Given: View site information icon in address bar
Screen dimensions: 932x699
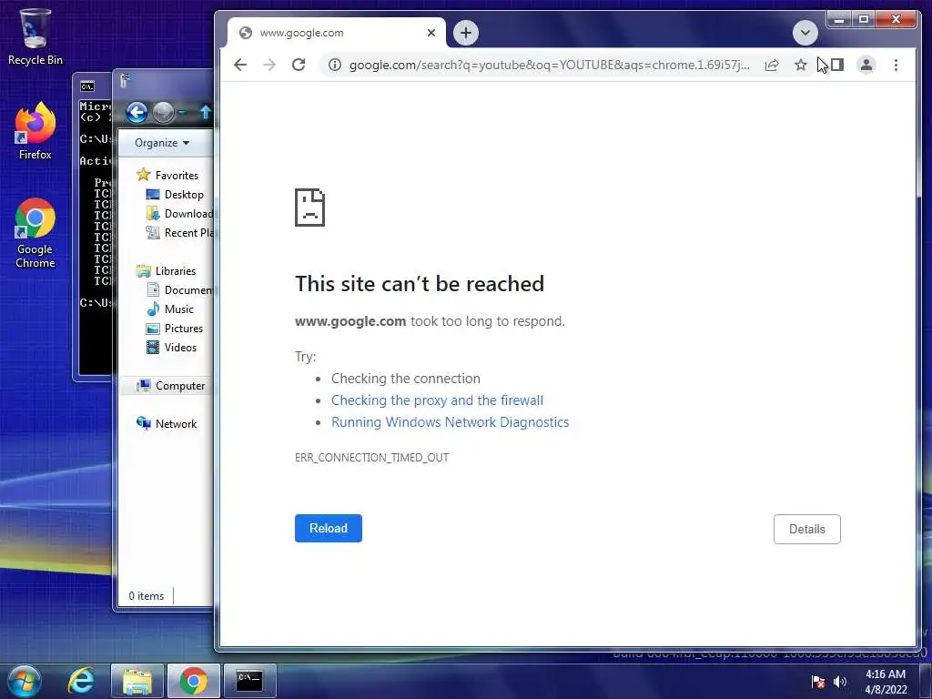Looking at the screenshot, I should pos(335,65).
